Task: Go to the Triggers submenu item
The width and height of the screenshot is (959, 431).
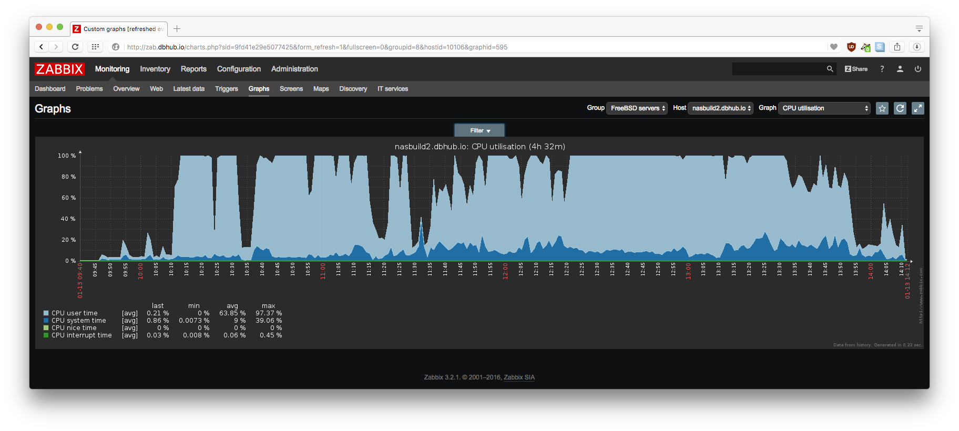Action: point(227,89)
